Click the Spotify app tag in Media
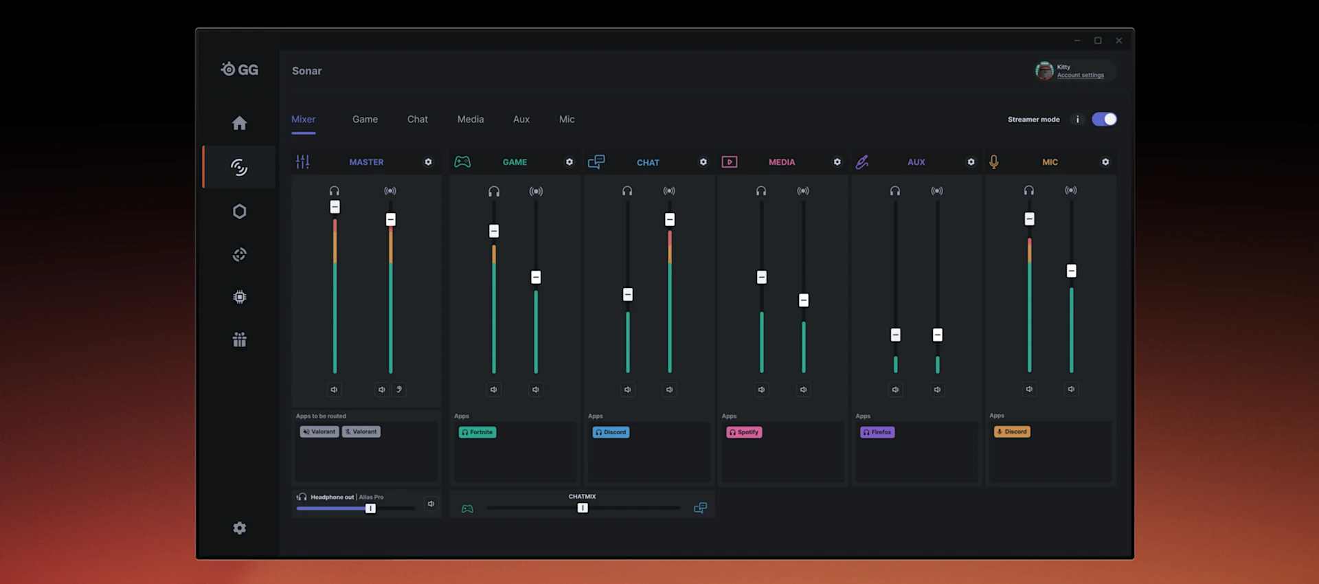This screenshot has width=1319, height=584. (744, 432)
